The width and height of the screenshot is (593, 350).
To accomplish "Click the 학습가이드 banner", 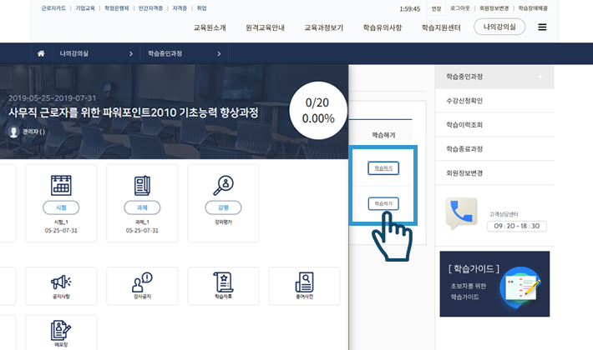I will pyautogui.click(x=494, y=283).
